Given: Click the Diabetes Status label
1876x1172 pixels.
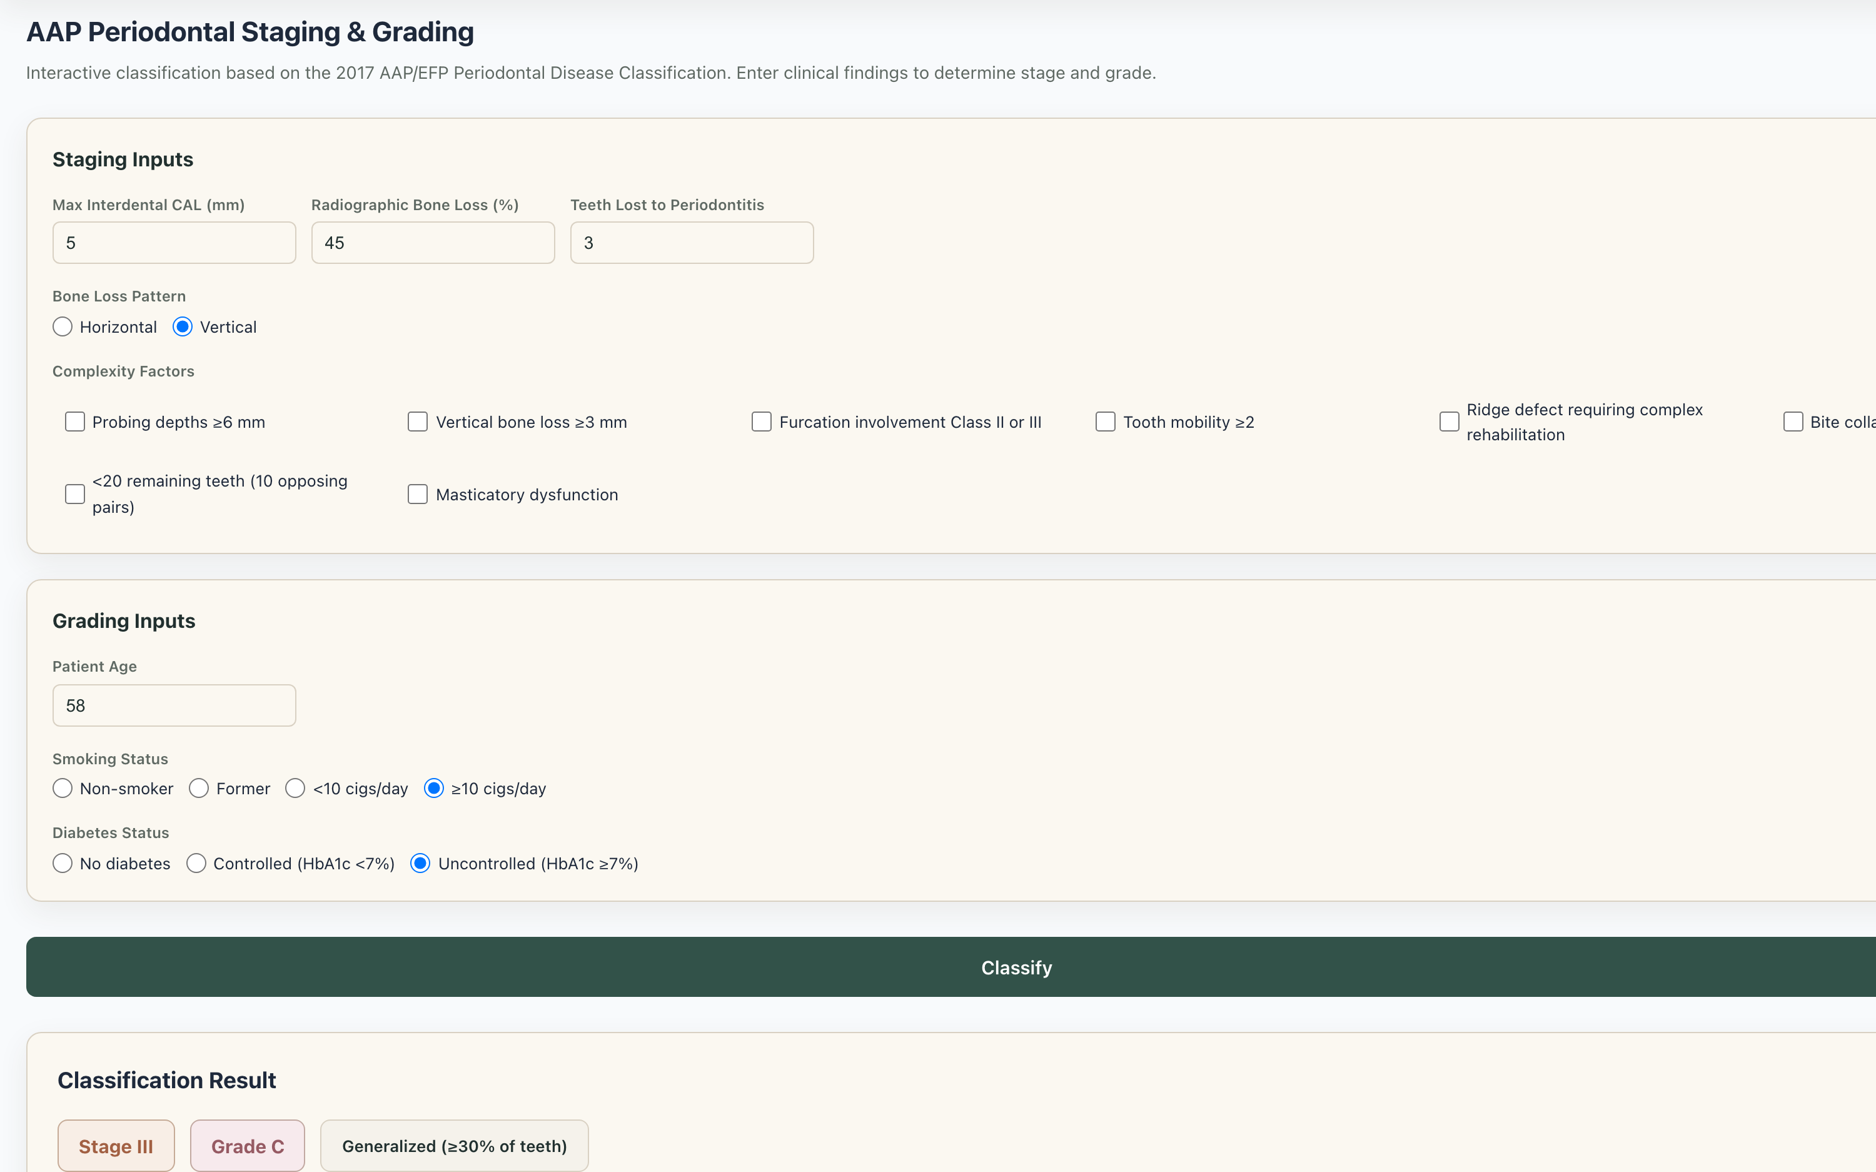Looking at the screenshot, I should [x=110, y=832].
